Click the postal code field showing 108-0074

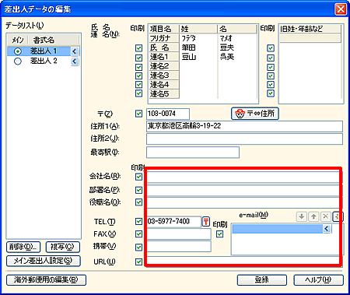coord(168,114)
